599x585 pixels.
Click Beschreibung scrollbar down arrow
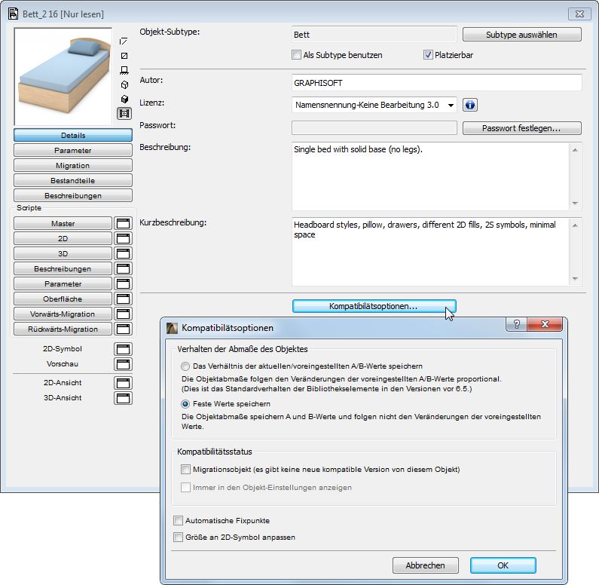click(x=576, y=204)
